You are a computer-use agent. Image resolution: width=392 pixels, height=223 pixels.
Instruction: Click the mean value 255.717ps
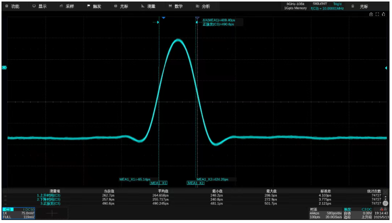161,199
